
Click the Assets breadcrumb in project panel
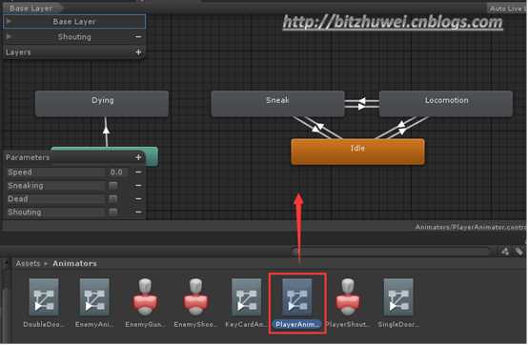point(28,264)
